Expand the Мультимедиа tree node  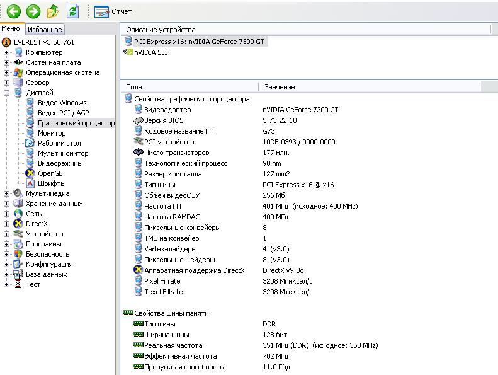click(6, 193)
